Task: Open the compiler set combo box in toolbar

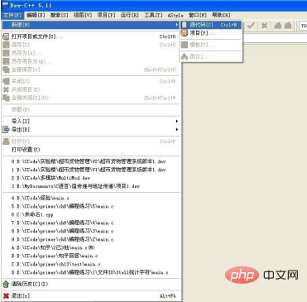Action: (x=303, y=26)
